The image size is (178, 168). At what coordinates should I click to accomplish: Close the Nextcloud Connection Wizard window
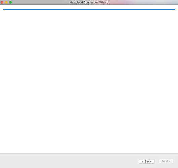pyautogui.click(x=2, y=2)
